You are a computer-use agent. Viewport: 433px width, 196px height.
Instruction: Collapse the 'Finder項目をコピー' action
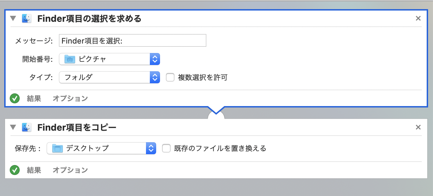pos(13,127)
